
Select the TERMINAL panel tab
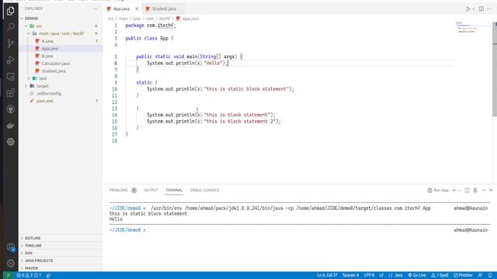174,190
